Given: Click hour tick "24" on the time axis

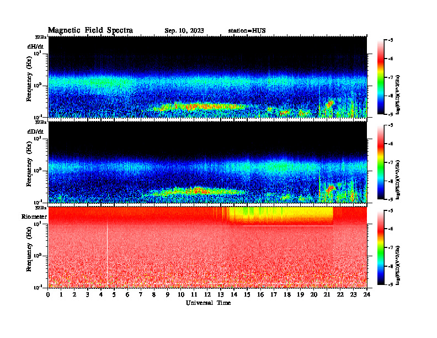Looking at the screenshot, I should [367, 295].
